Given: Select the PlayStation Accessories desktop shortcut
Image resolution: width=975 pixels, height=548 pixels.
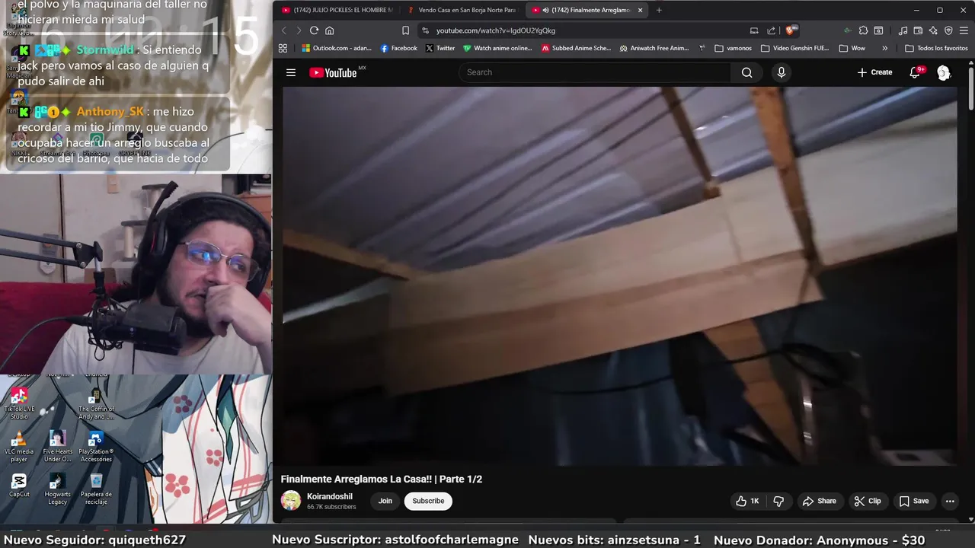Looking at the screenshot, I should pos(96,447).
